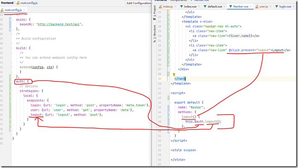Switch to the user.js tab
The width and height of the screenshot is (298, 168).
264,6
